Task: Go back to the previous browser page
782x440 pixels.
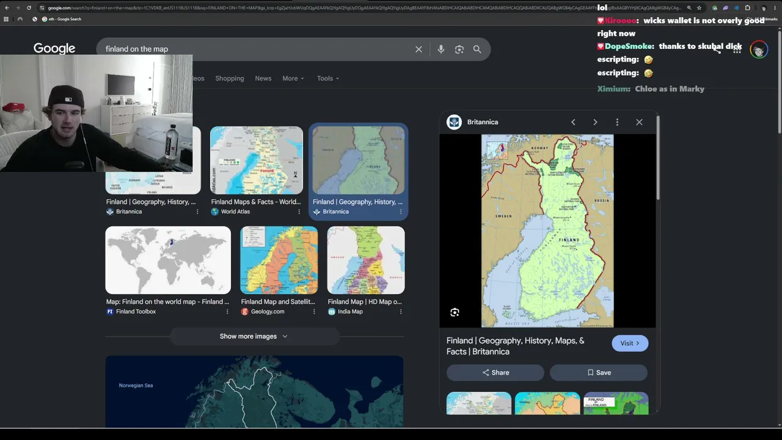Action: click(x=7, y=8)
